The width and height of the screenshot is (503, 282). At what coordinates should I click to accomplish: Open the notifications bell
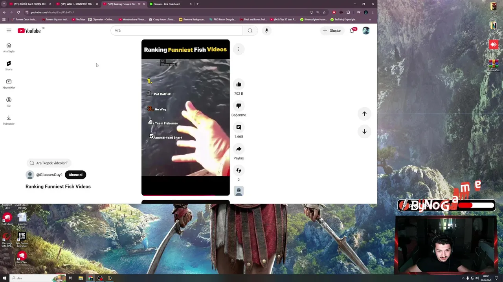click(x=352, y=31)
